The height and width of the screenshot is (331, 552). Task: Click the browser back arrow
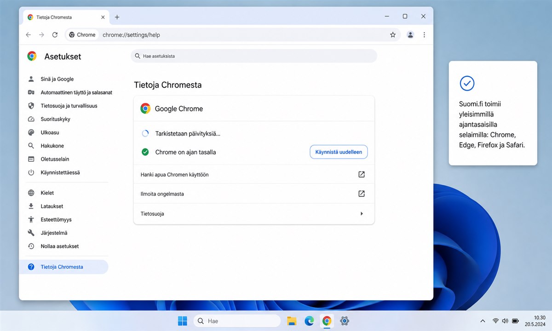pyautogui.click(x=29, y=35)
